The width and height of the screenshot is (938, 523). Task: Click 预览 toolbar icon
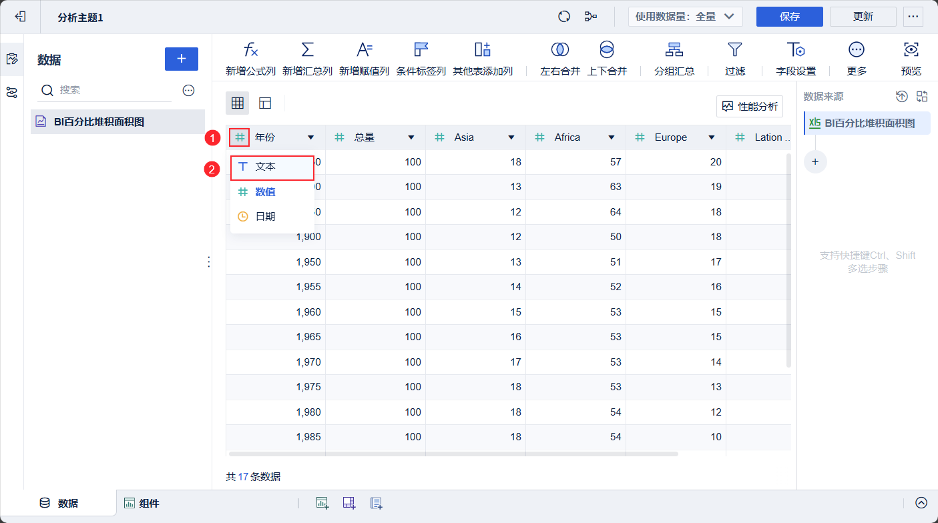(911, 49)
